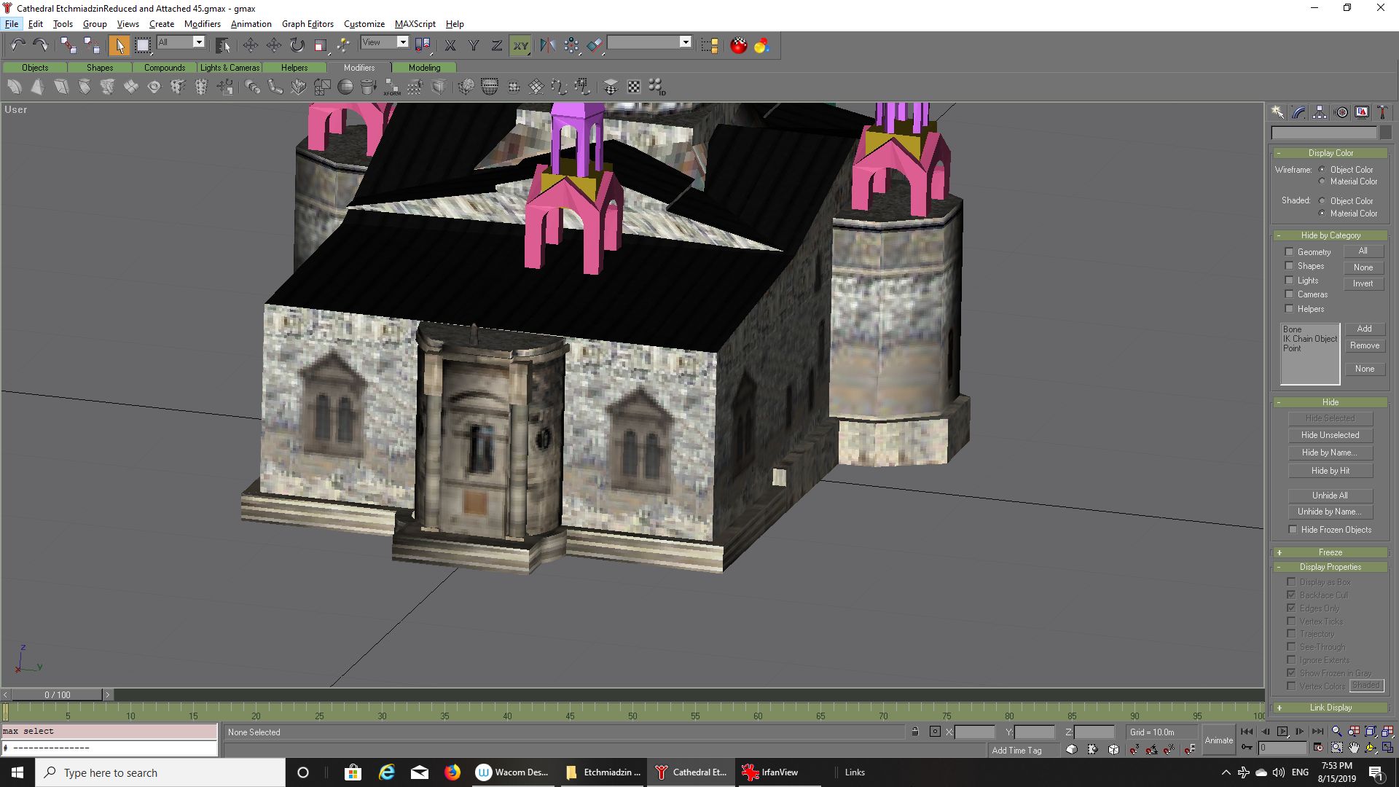Image resolution: width=1399 pixels, height=787 pixels.
Task: Open the Graph Editors menu
Action: click(x=307, y=24)
